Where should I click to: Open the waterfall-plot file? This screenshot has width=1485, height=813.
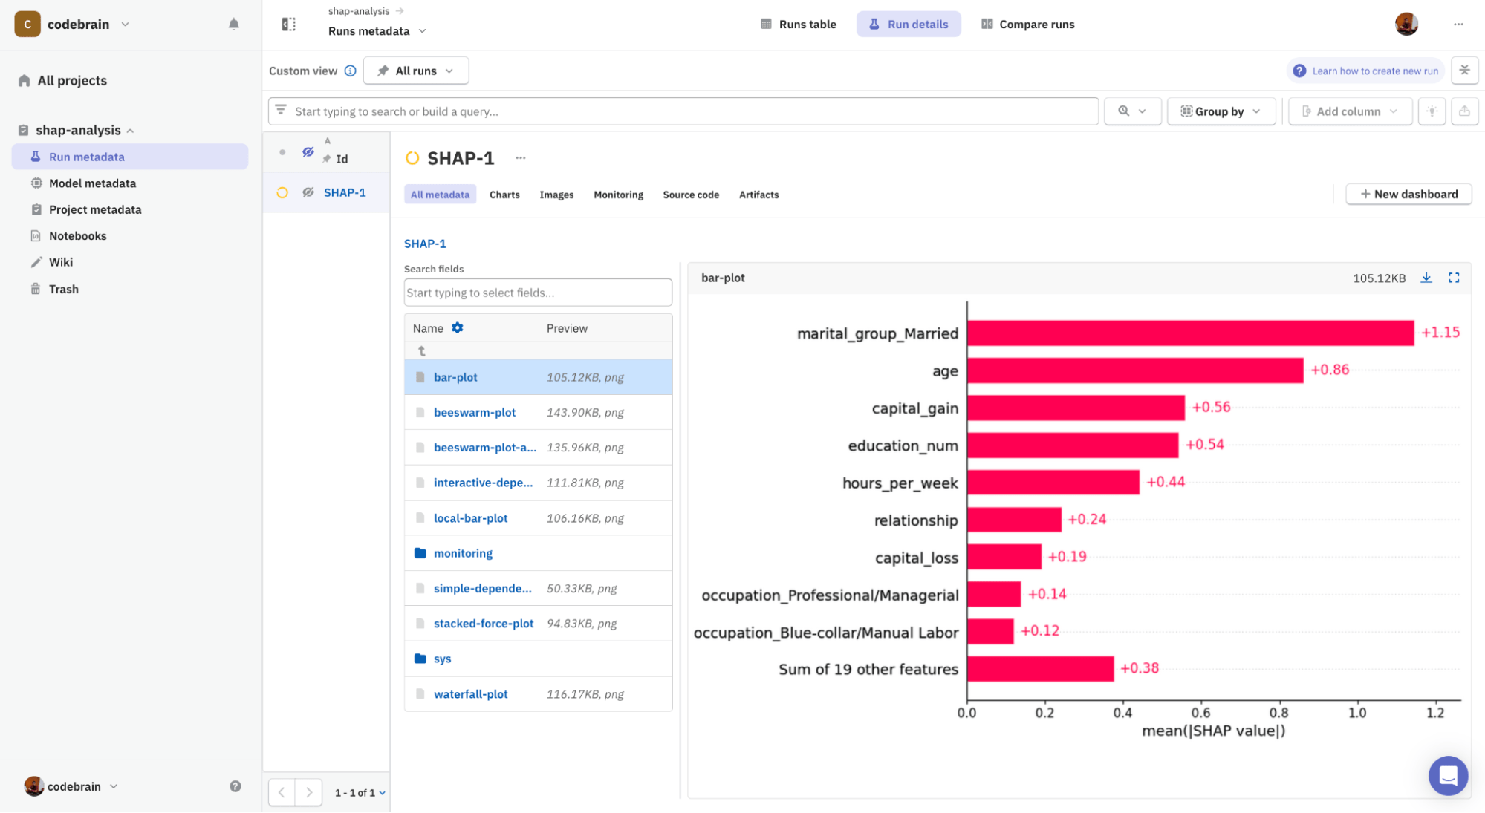471,693
